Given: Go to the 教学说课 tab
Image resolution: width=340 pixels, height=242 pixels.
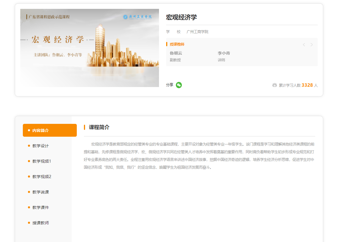Looking at the screenshot, I should (41, 192).
